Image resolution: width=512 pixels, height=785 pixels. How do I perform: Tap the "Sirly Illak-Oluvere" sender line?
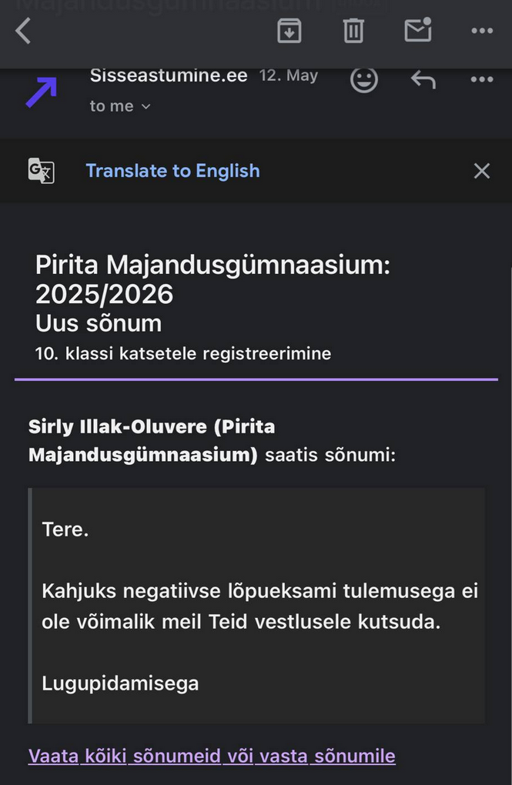[x=212, y=440]
